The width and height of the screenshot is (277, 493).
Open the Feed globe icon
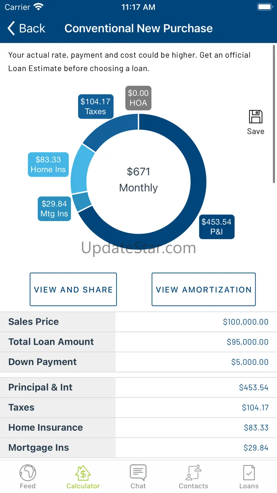coord(28,473)
